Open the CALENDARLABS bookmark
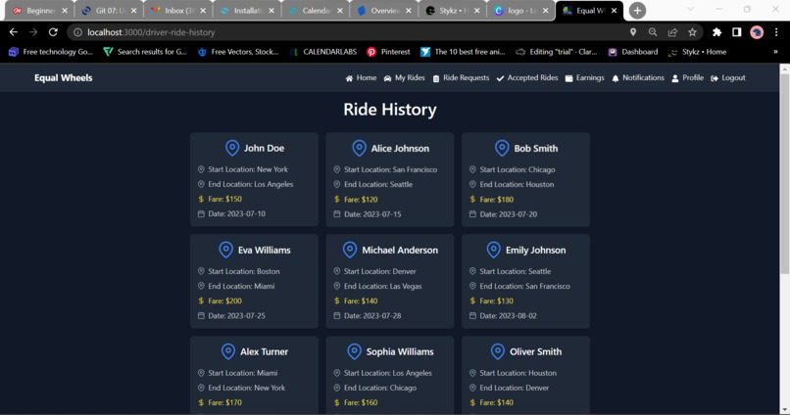790x415 pixels. tap(322, 52)
